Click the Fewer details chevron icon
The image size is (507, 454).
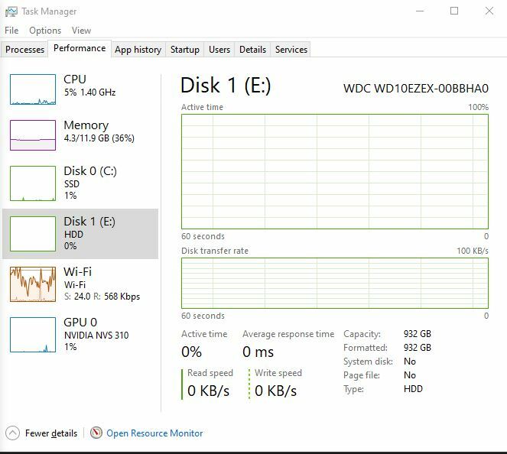[x=13, y=433]
